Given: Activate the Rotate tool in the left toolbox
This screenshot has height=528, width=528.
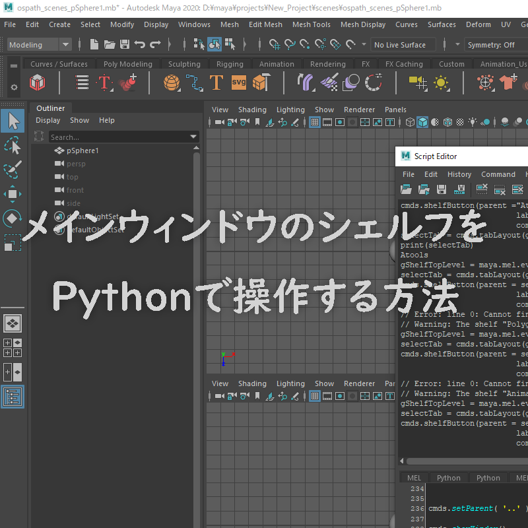Looking at the screenshot, I should [x=13, y=218].
